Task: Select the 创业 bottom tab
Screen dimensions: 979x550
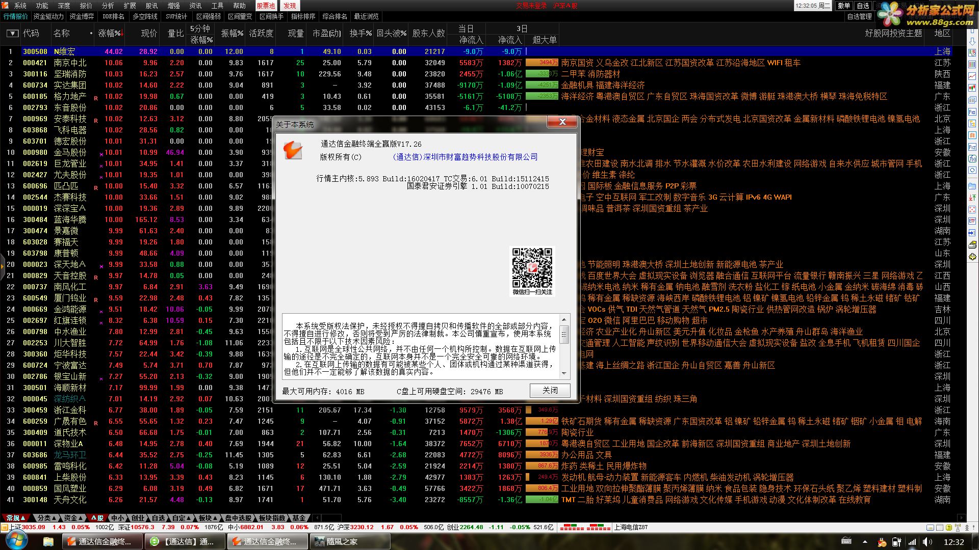Action: [x=138, y=517]
